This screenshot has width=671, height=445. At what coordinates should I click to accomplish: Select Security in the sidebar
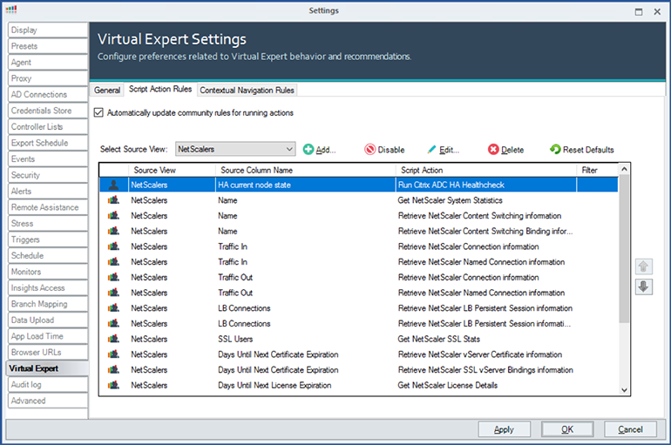pyautogui.click(x=48, y=175)
